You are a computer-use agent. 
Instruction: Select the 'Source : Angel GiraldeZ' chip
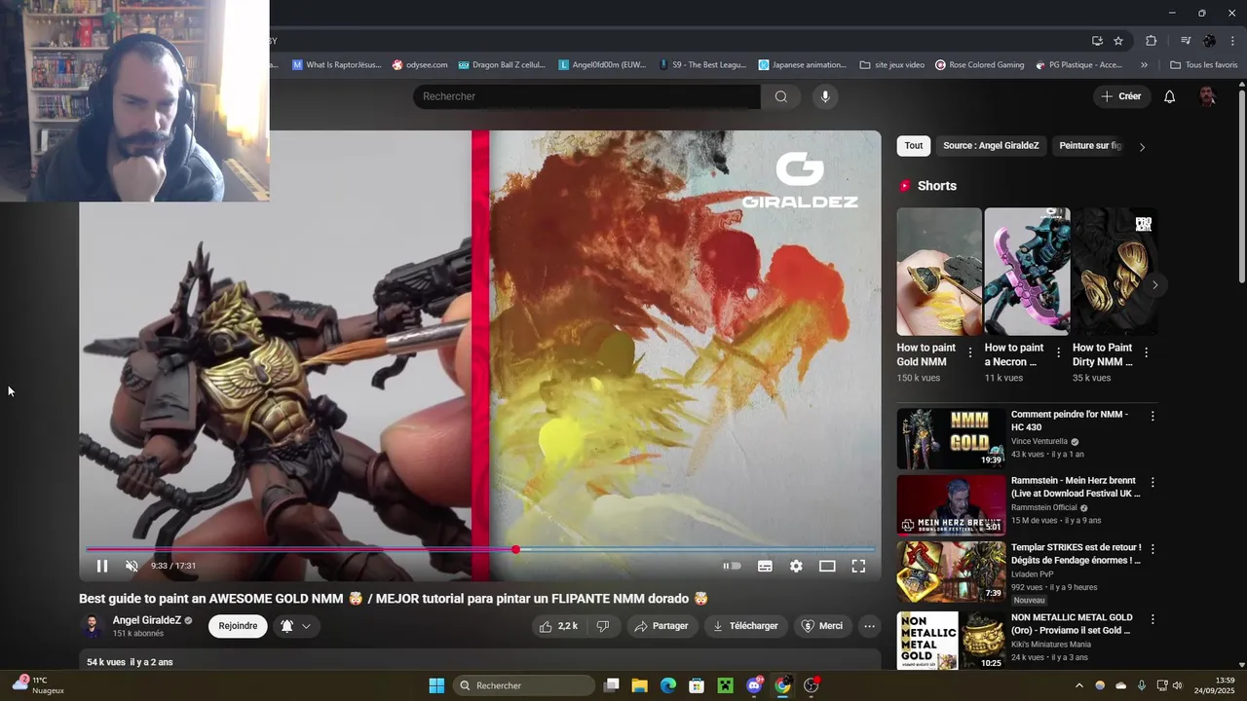pyautogui.click(x=991, y=146)
